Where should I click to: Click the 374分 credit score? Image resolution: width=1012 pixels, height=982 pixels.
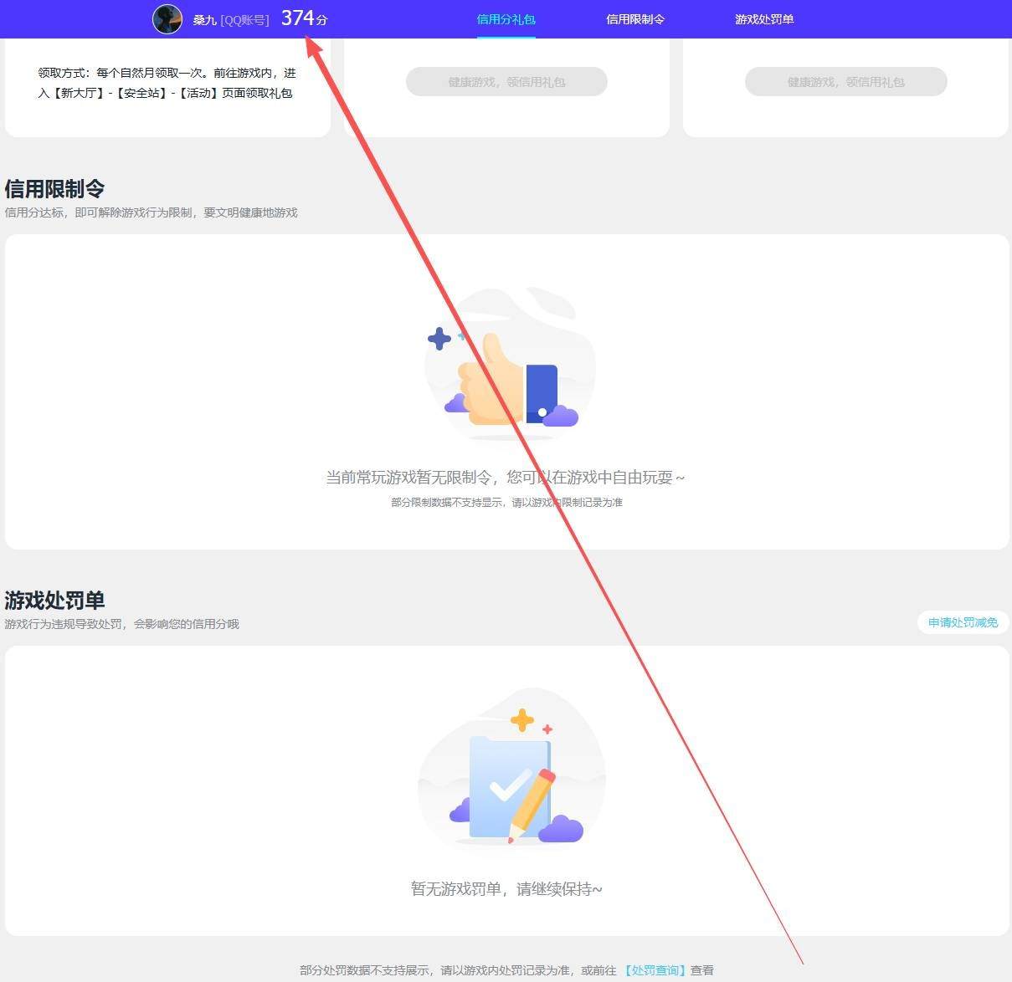click(304, 18)
